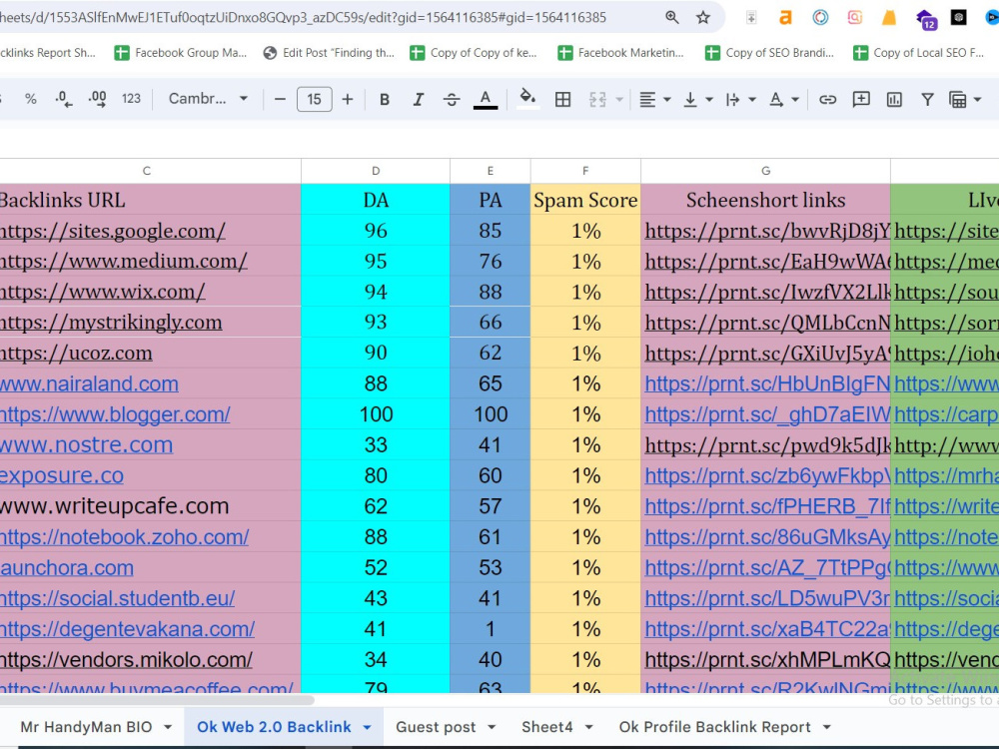Select the https://sites.google.com/ cell
Image resolution: width=999 pixels, height=749 pixels.
[150, 231]
